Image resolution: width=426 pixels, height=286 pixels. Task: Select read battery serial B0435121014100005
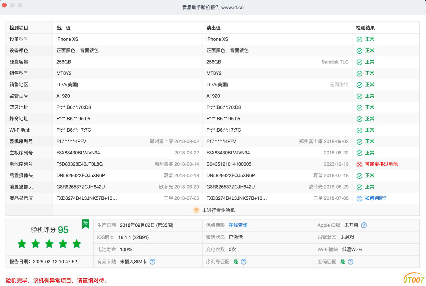pos(229,164)
